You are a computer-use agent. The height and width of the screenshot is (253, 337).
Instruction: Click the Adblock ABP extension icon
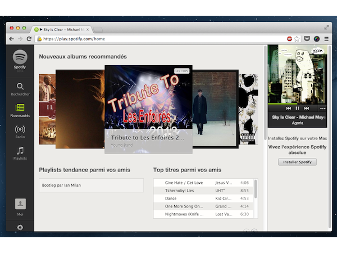click(289, 39)
